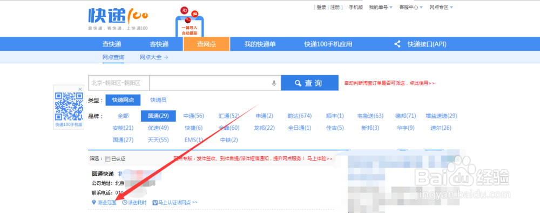This screenshot has width=540, height=213.
Task: Expand 我的单号 dropdown
Action: click(x=381, y=7)
